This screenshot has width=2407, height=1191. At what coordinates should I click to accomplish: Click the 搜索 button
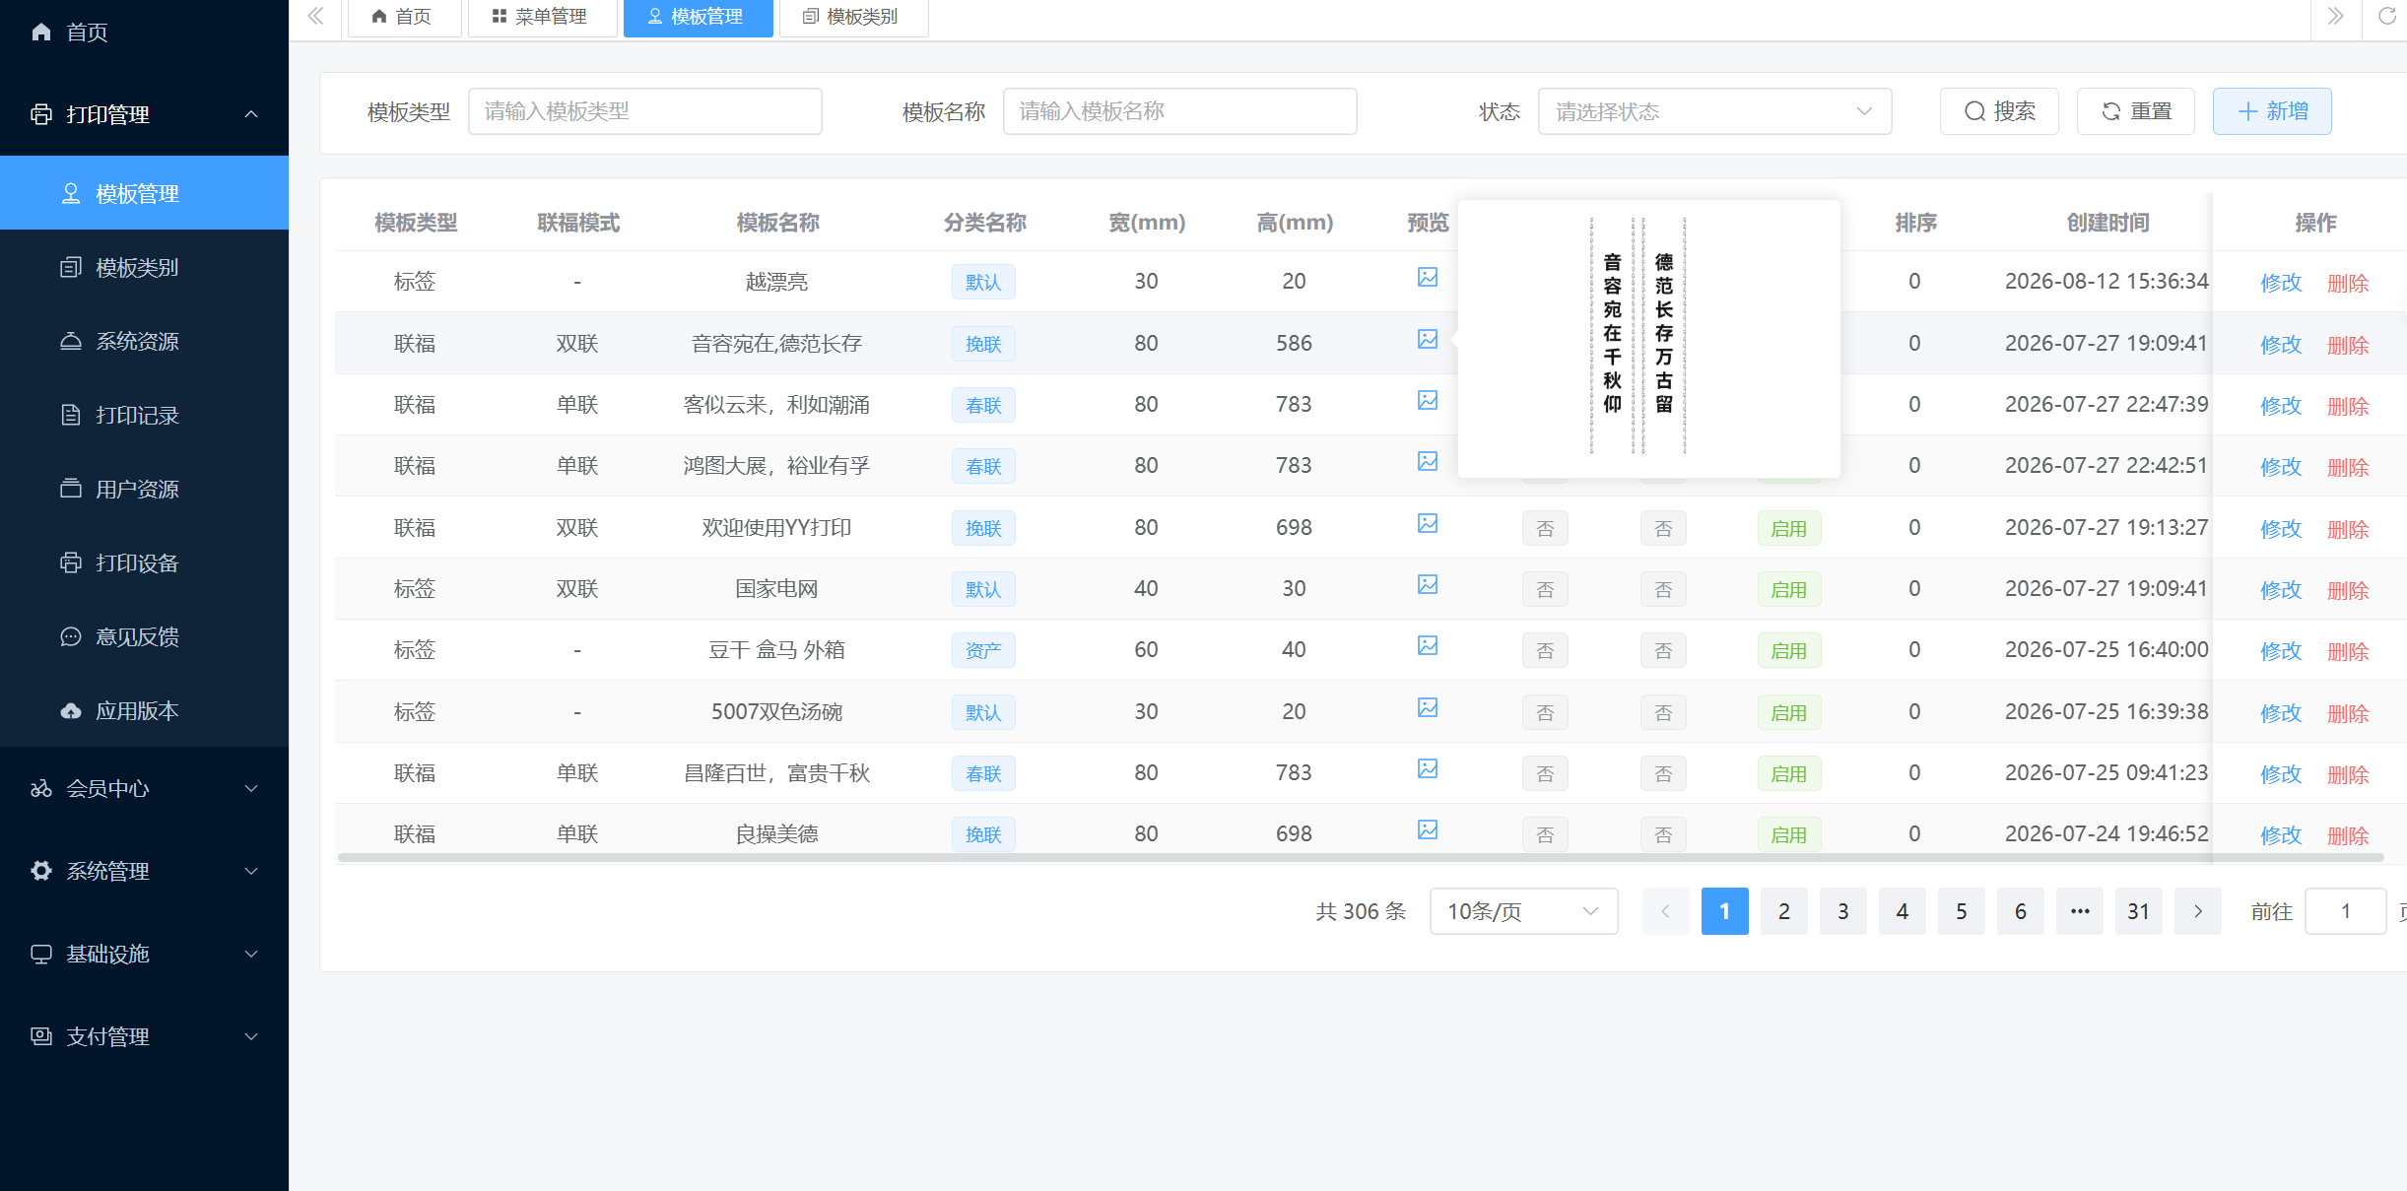coord(1999,111)
